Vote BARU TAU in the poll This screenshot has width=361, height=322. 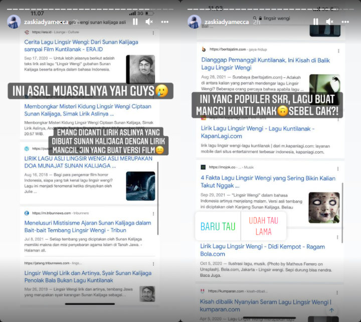point(218,226)
